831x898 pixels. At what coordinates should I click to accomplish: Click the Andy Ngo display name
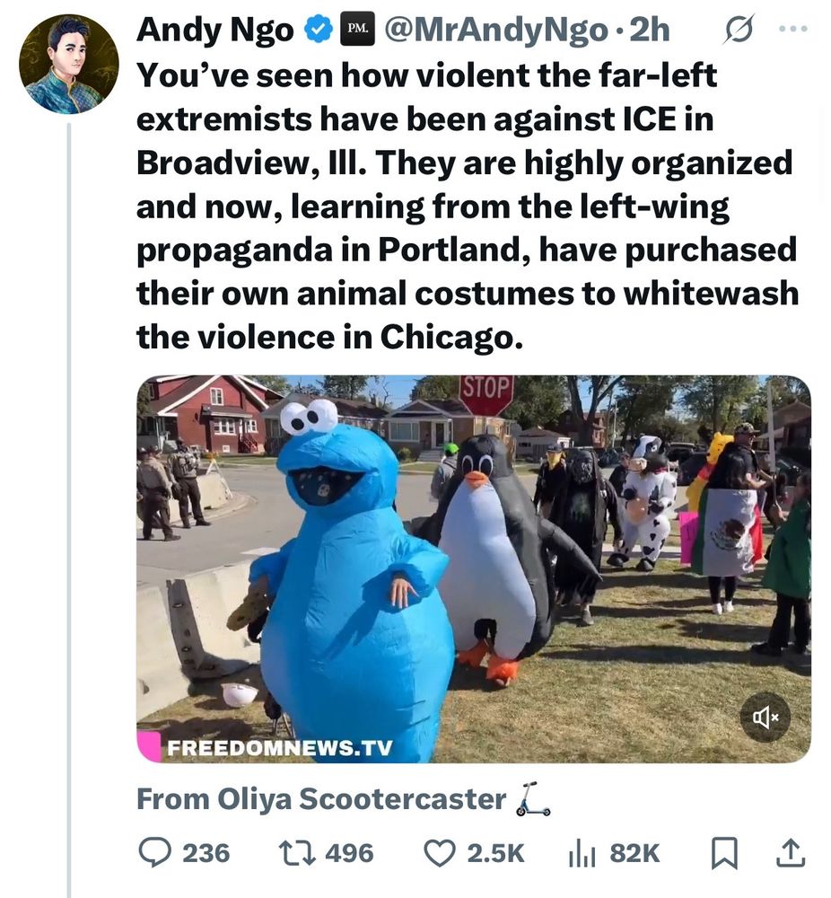tap(214, 30)
